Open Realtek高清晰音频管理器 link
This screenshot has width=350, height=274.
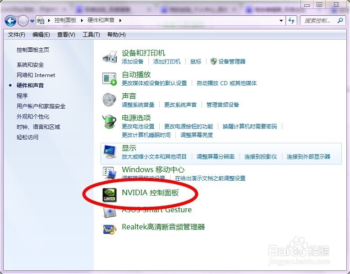point(163,227)
